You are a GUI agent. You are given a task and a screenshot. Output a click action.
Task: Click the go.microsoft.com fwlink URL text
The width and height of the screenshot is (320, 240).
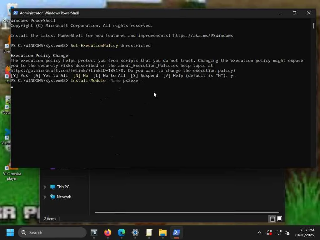click(x=67, y=71)
